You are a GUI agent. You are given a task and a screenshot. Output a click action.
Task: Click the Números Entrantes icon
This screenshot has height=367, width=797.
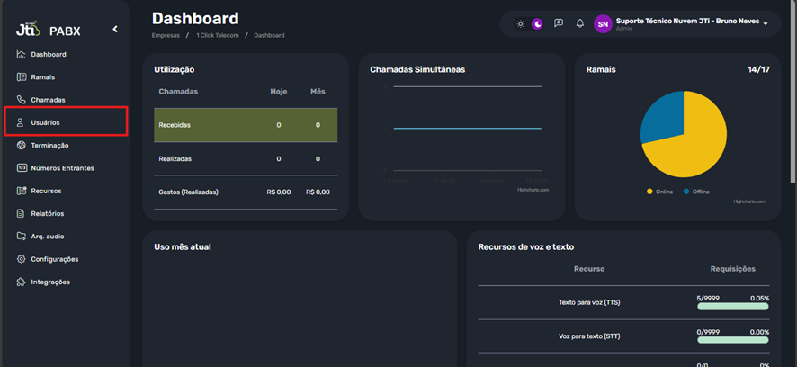pyautogui.click(x=22, y=168)
